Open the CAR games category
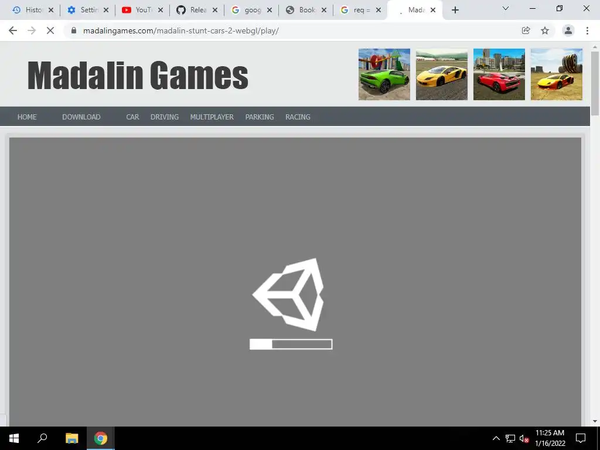 point(132,117)
